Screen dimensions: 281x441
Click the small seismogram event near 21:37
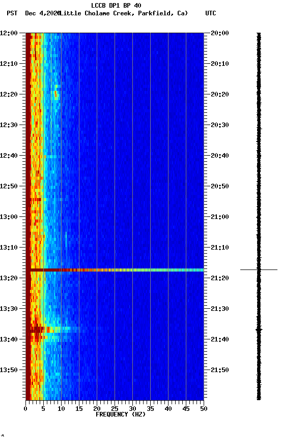tap(259, 329)
